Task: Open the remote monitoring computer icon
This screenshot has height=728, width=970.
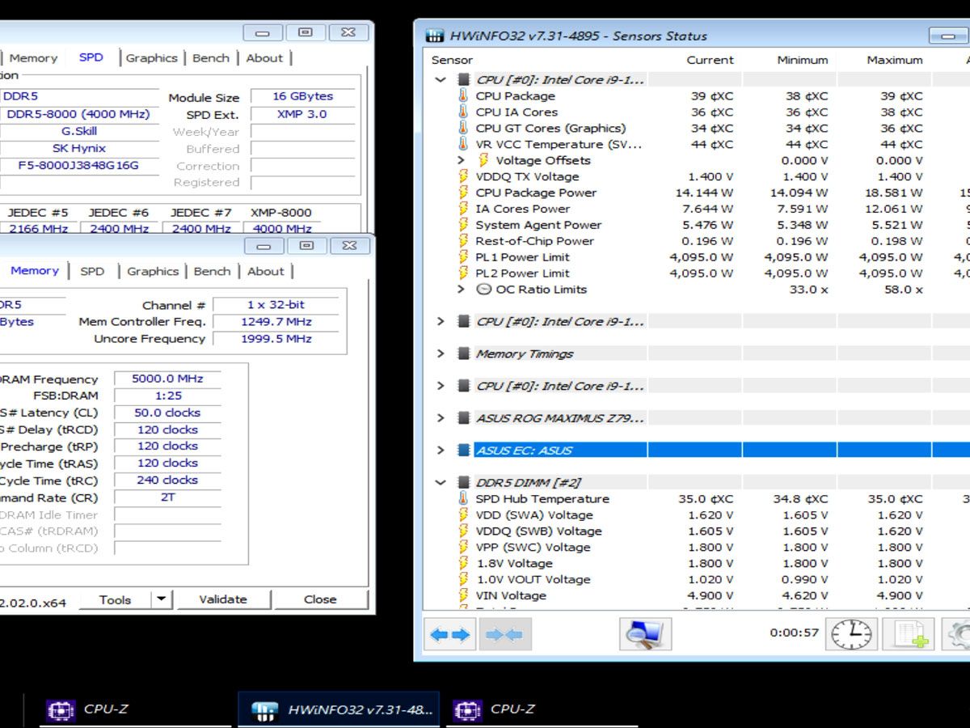Action: point(644,634)
